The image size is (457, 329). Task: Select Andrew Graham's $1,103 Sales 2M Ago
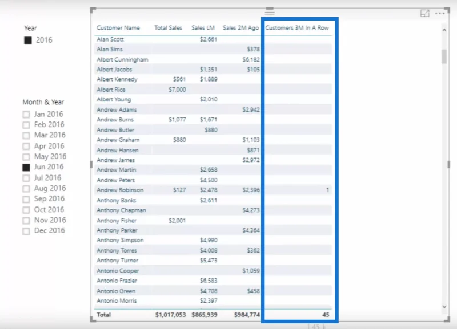(x=251, y=140)
